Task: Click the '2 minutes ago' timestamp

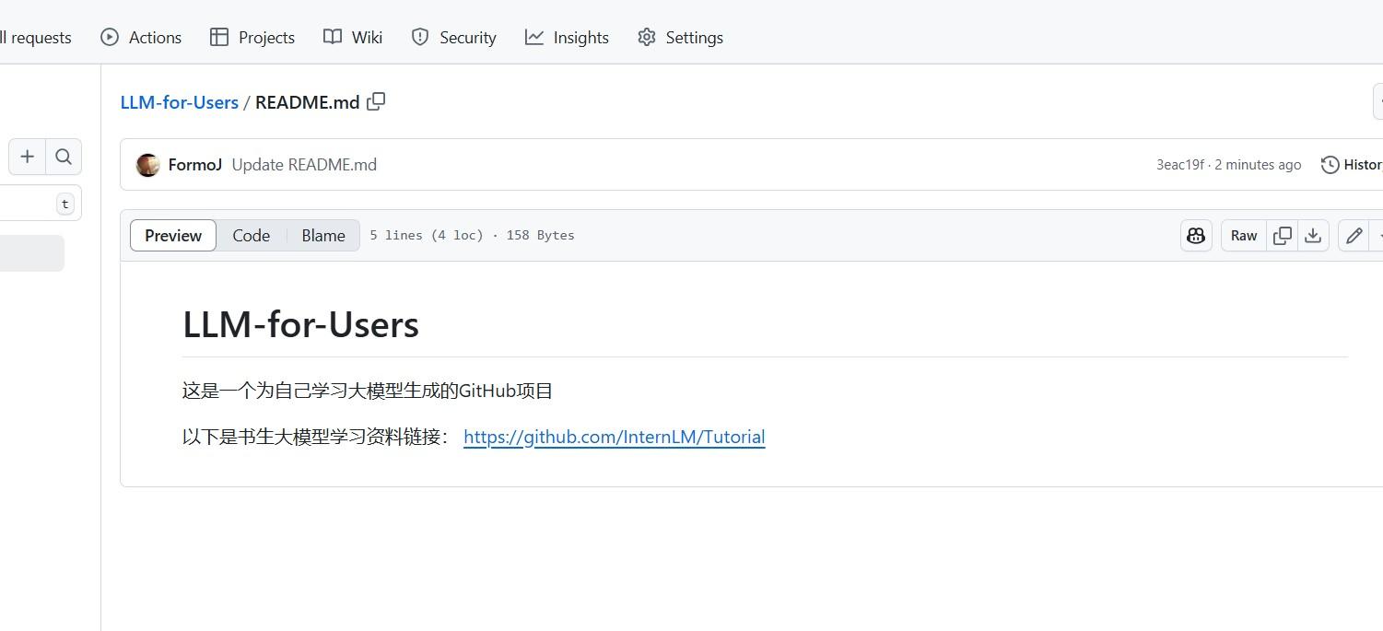Action: (x=1258, y=165)
